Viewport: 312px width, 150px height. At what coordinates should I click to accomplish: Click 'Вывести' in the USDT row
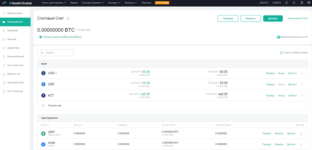(x=279, y=134)
